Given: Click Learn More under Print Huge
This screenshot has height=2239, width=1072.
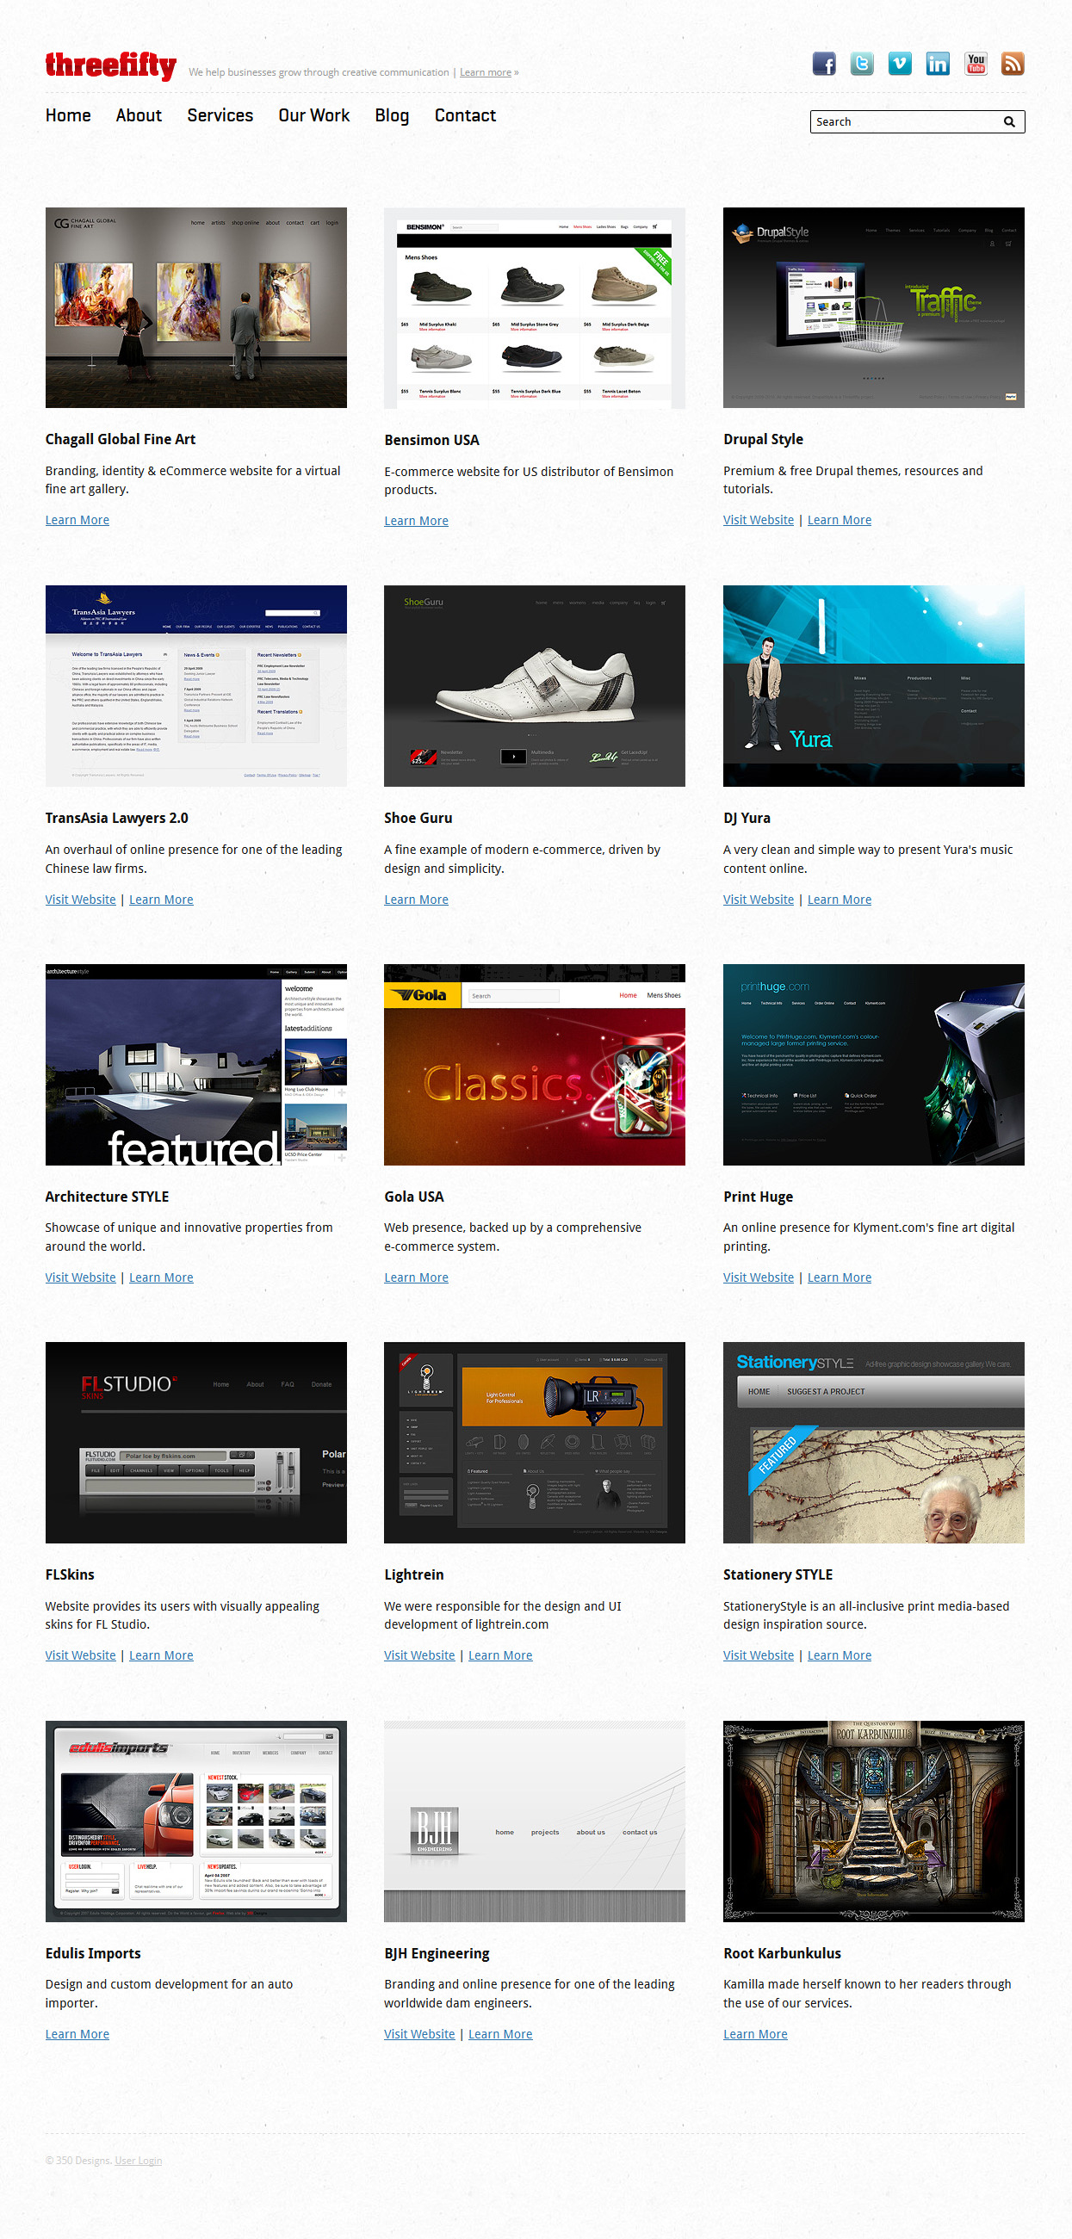Looking at the screenshot, I should click(x=839, y=1277).
